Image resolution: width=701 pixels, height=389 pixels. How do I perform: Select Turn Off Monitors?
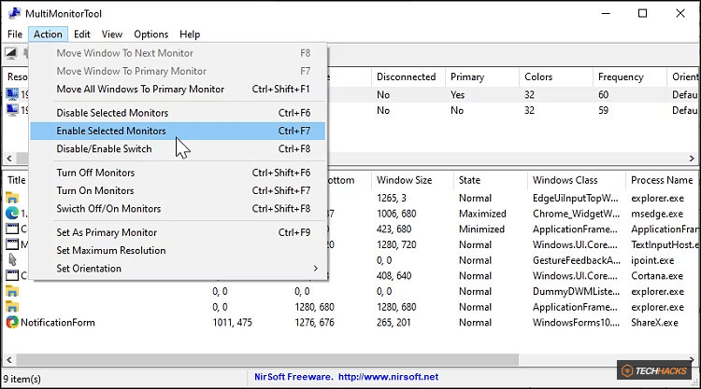pyautogui.click(x=178, y=173)
